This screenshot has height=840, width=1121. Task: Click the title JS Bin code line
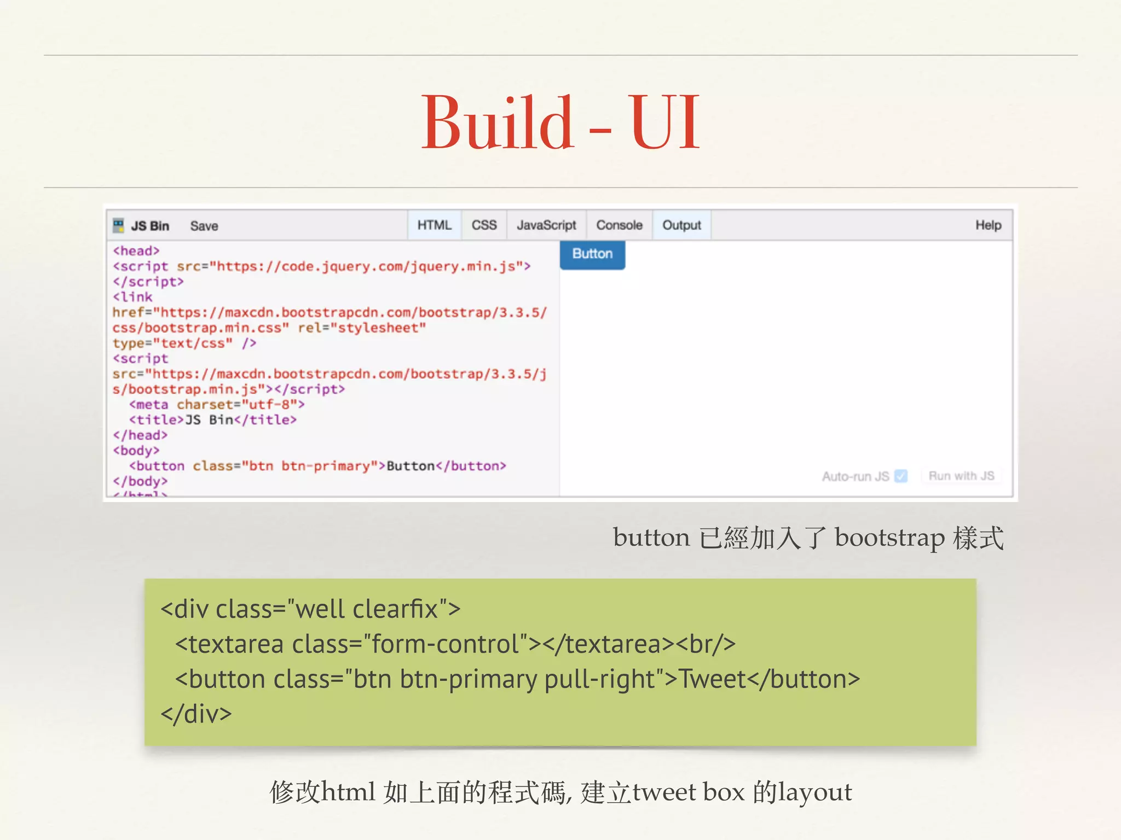coord(213,420)
